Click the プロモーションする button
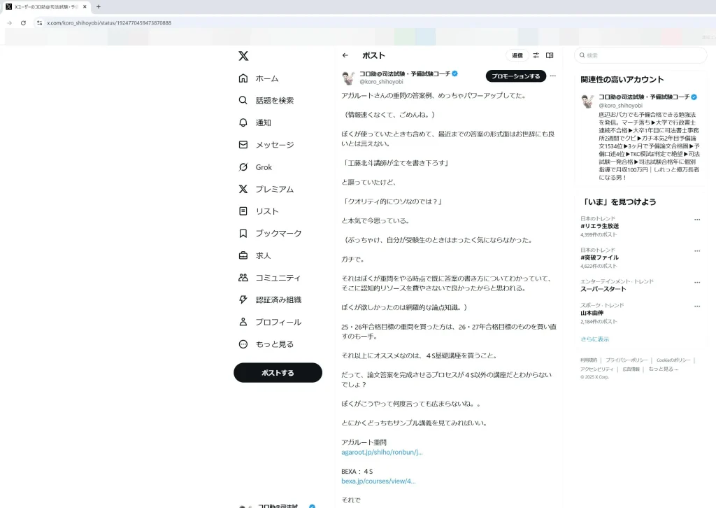The image size is (716, 508). click(x=516, y=76)
